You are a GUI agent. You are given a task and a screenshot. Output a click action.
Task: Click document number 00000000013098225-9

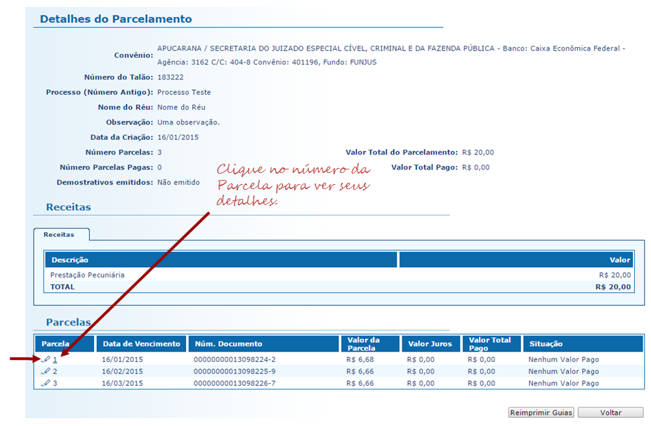point(235,371)
